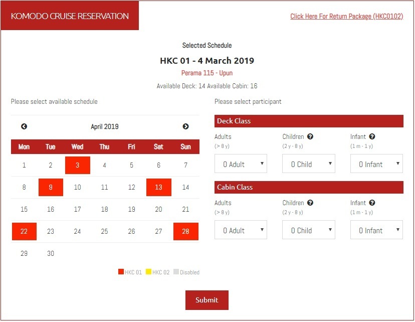Show help for Deck Class Children
Viewport: 415px width, 322px height.
(x=310, y=136)
